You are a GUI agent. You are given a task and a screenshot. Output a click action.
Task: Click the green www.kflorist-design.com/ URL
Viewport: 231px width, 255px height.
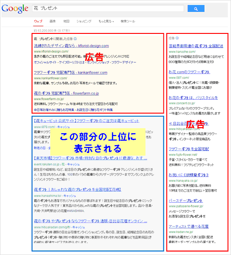(x=51, y=51)
